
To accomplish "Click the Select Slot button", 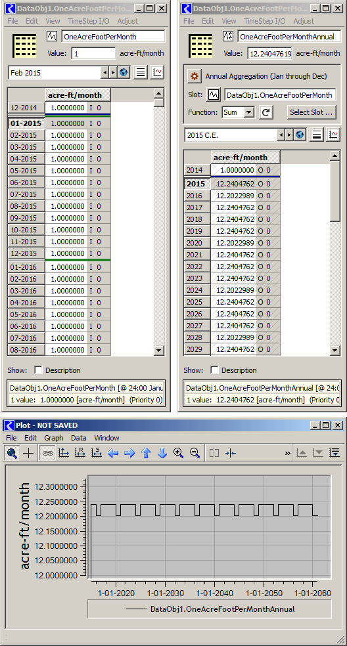I will coord(312,112).
